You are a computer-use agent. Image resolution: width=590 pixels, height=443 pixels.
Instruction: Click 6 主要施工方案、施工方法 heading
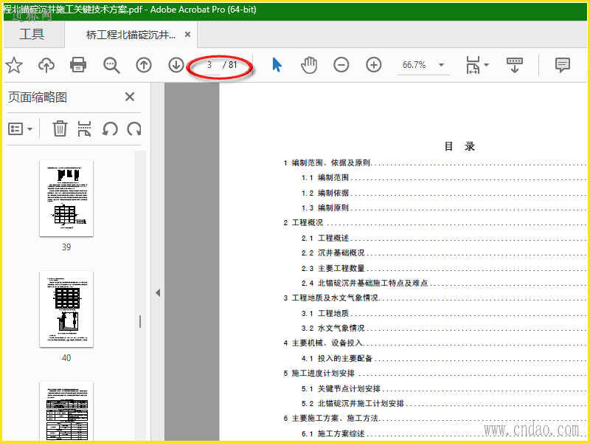[x=437, y=418]
